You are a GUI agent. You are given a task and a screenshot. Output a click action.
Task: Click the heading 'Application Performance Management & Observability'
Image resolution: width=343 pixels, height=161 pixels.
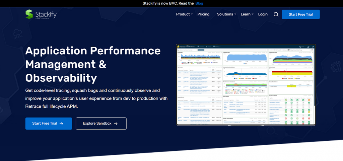pos(93,64)
